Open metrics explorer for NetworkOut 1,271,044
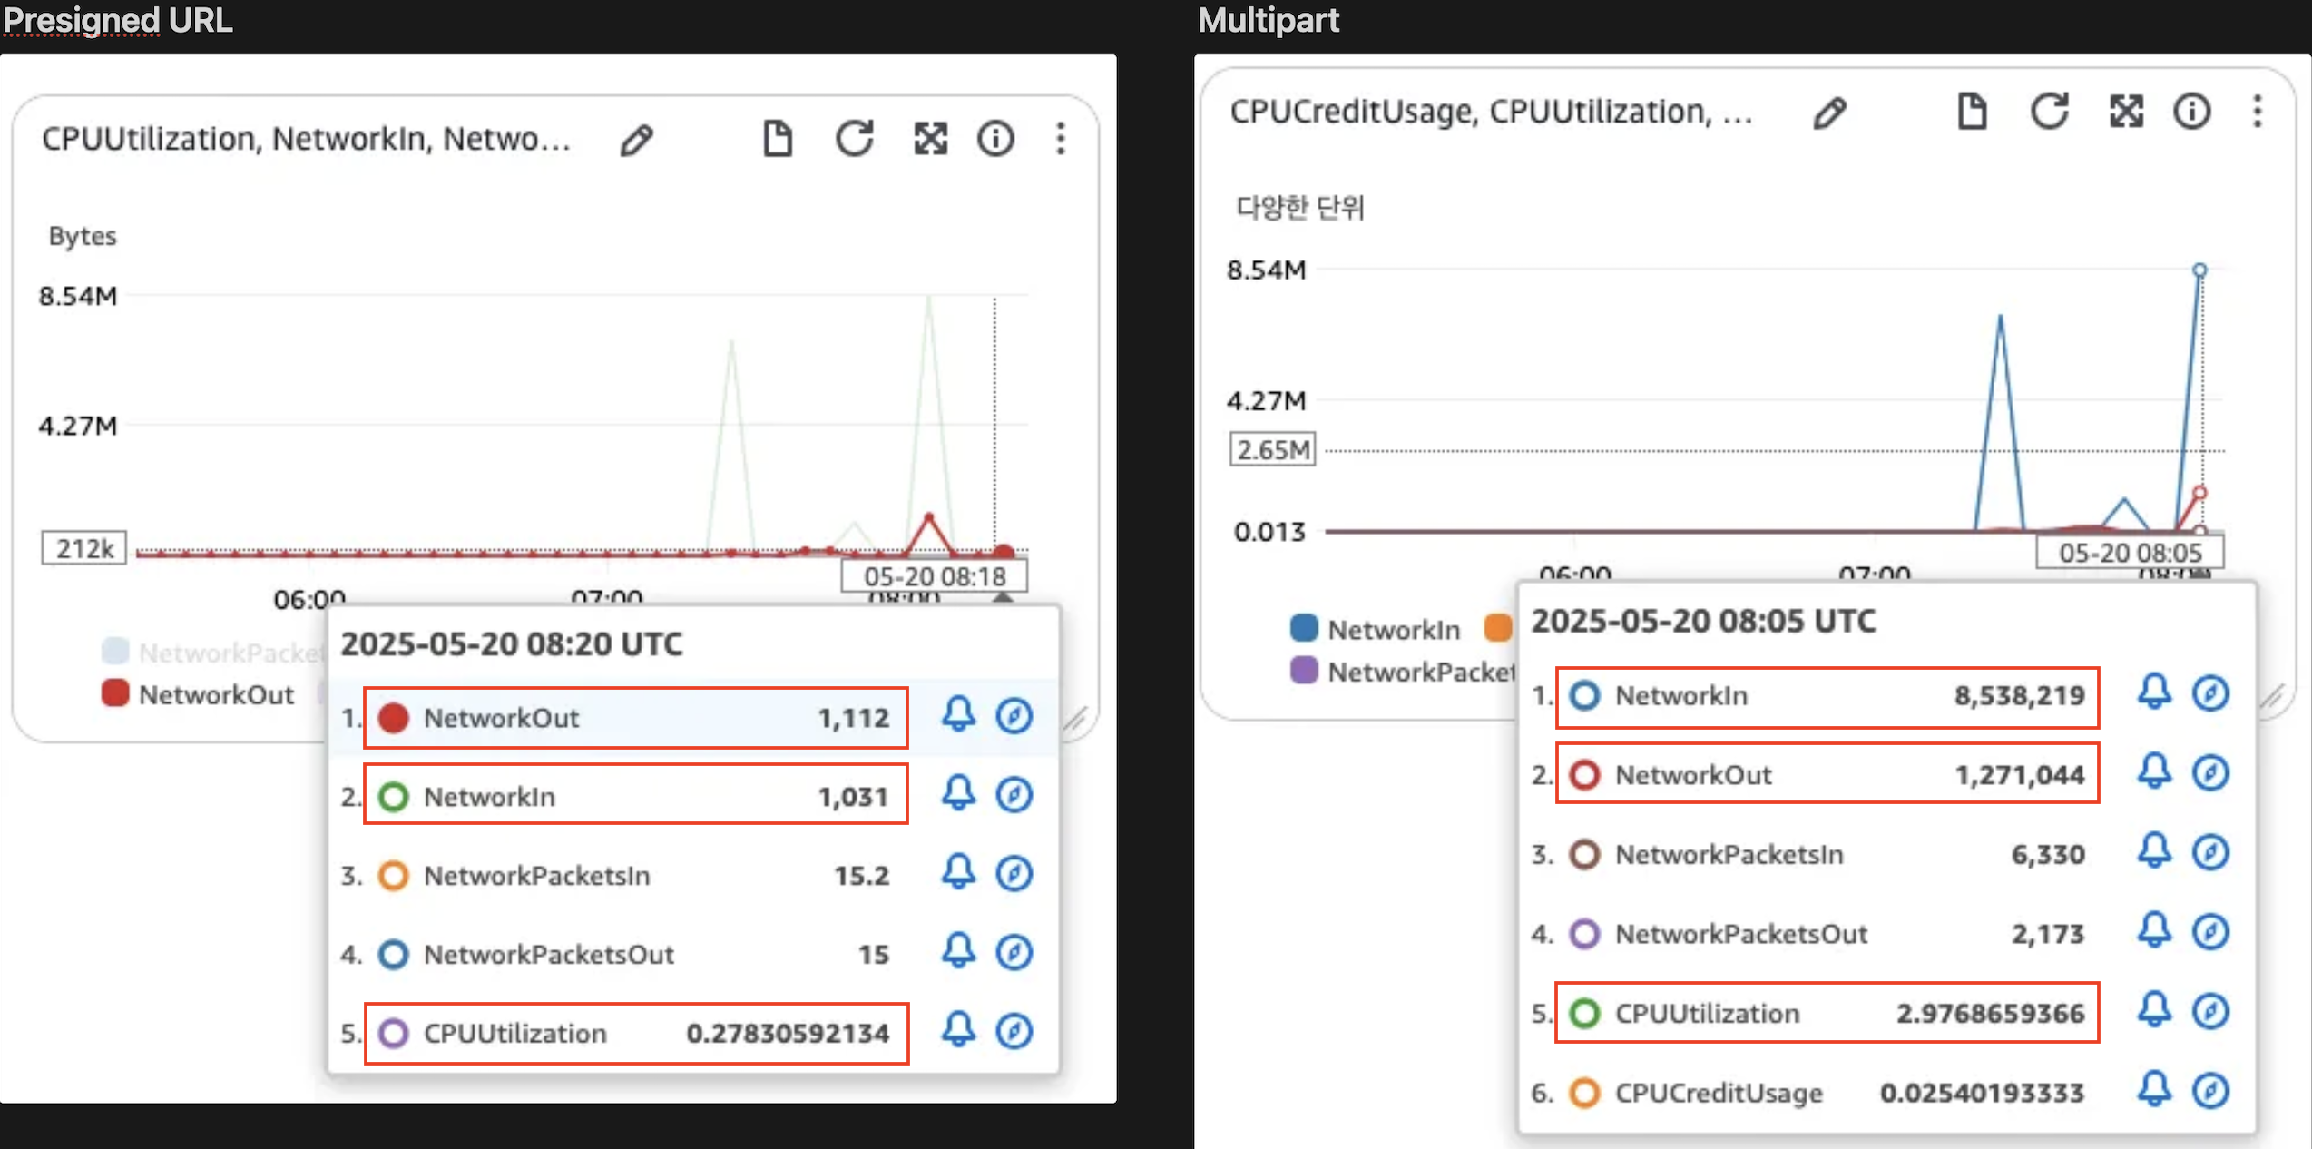The width and height of the screenshot is (2312, 1149). (2211, 773)
